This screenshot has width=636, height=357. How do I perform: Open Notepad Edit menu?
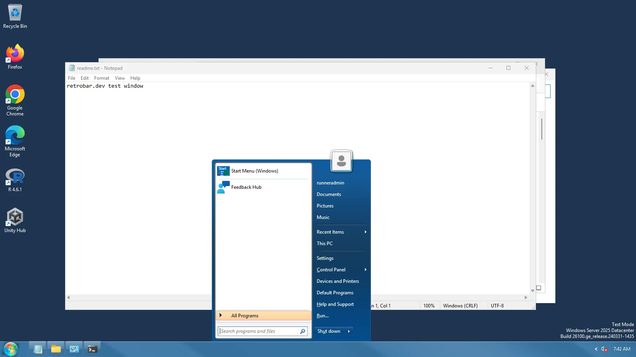85,78
